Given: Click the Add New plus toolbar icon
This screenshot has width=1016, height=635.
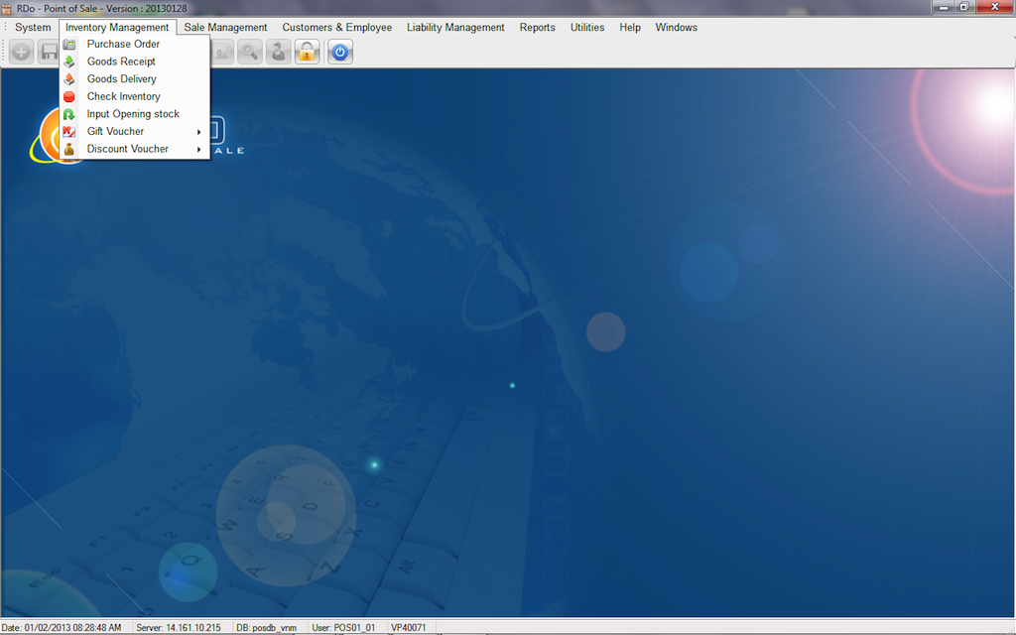Looking at the screenshot, I should pyautogui.click(x=22, y=52).
